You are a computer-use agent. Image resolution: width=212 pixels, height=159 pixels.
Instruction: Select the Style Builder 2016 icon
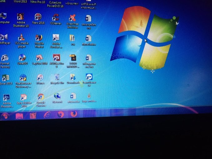coord(23,97)
